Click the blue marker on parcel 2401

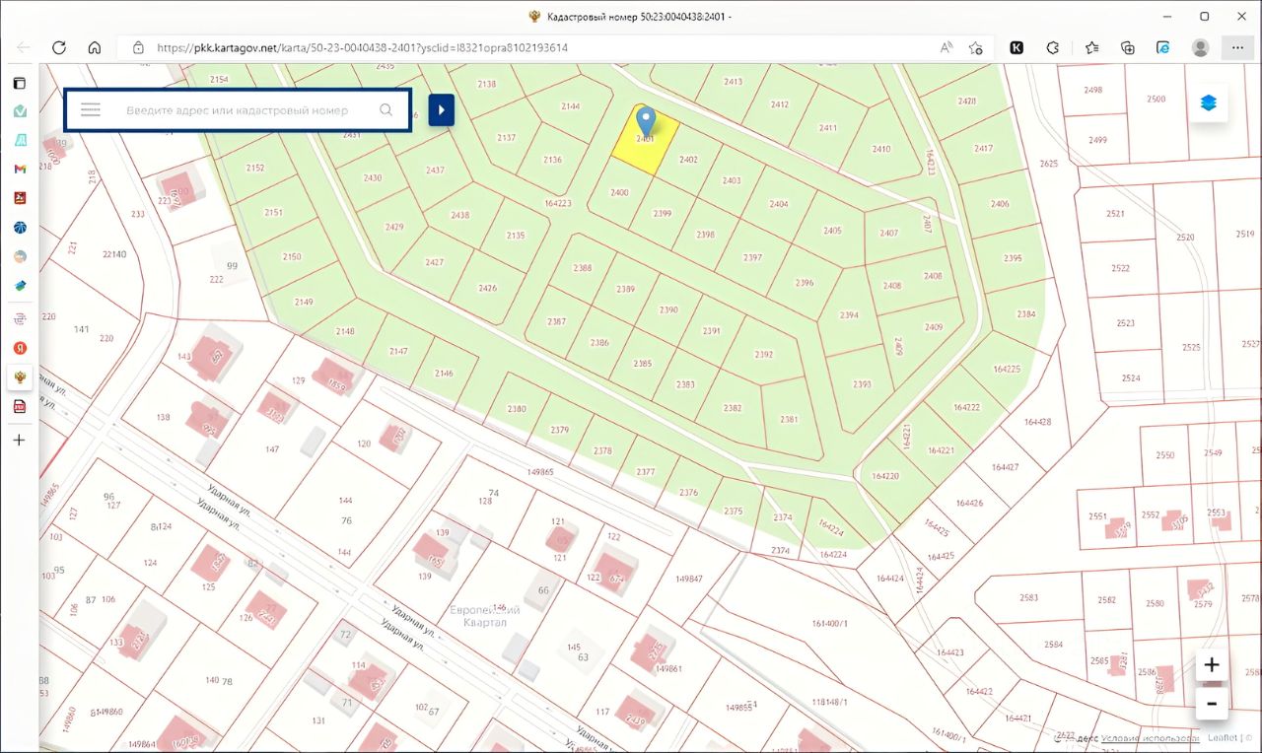(x=646, y=121)
